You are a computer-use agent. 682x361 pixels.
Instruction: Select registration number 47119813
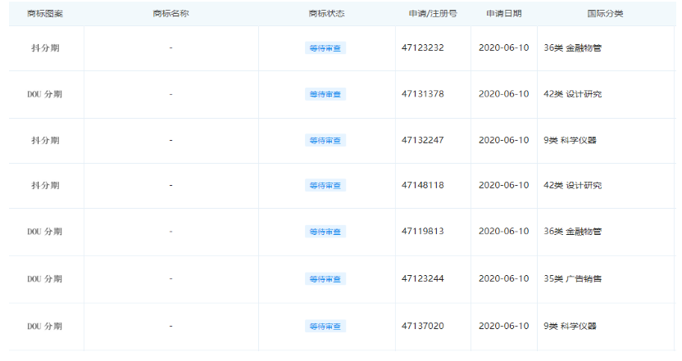click(423, 231)
